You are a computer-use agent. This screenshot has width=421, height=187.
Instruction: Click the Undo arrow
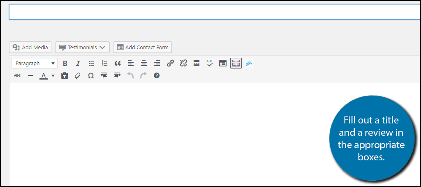(130, 76)
